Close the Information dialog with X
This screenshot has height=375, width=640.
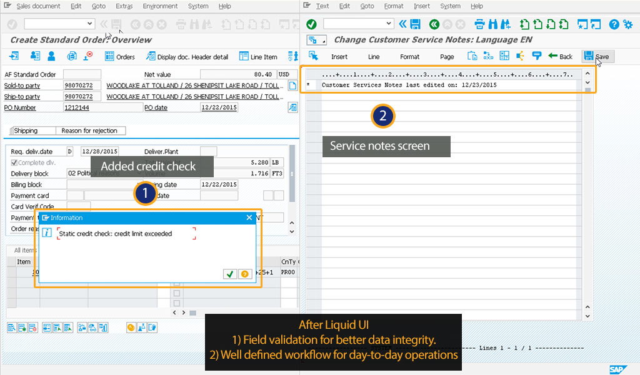click(x=249, y=218)
